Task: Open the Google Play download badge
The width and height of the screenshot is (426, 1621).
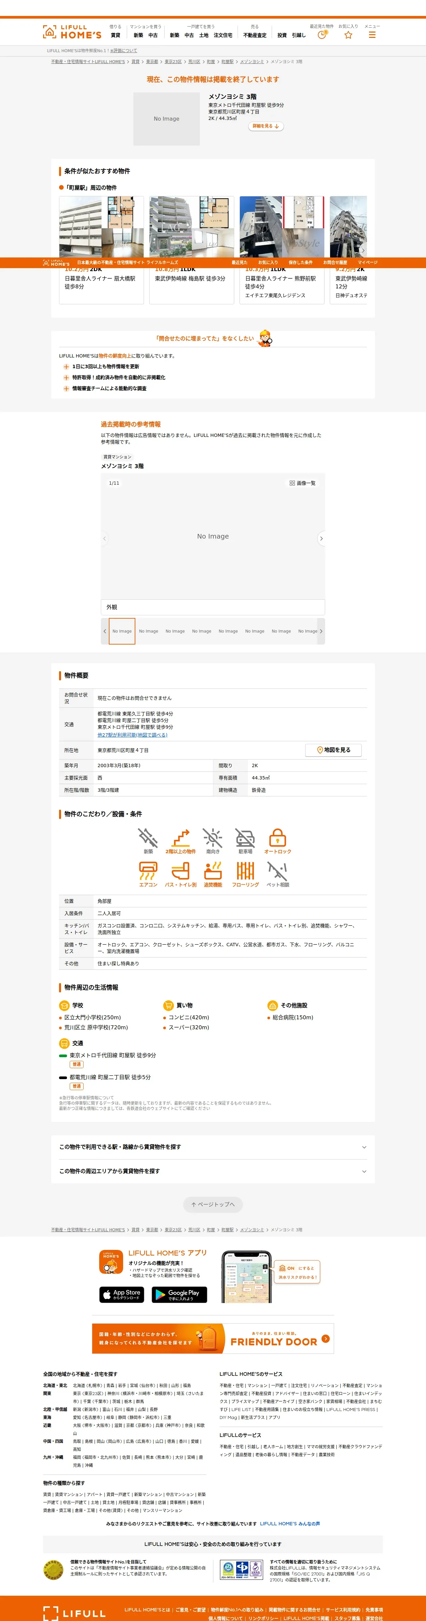Action: pos(179,1294)
